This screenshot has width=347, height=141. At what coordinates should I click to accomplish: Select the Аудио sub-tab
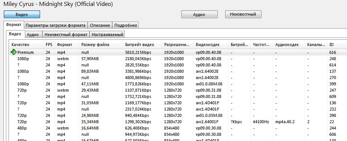pos(33,35)
